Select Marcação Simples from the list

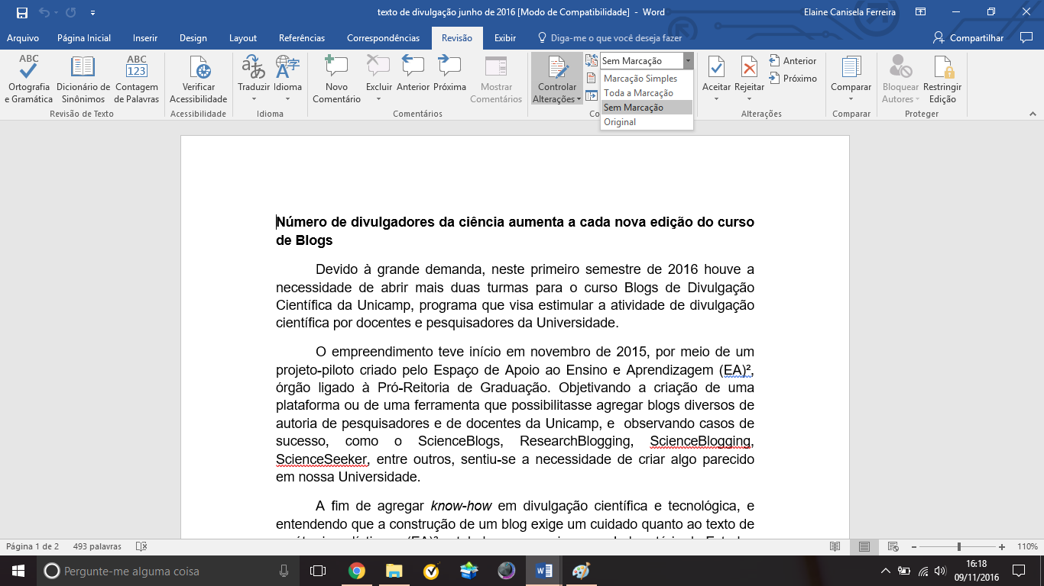click(x=647, y=79)
